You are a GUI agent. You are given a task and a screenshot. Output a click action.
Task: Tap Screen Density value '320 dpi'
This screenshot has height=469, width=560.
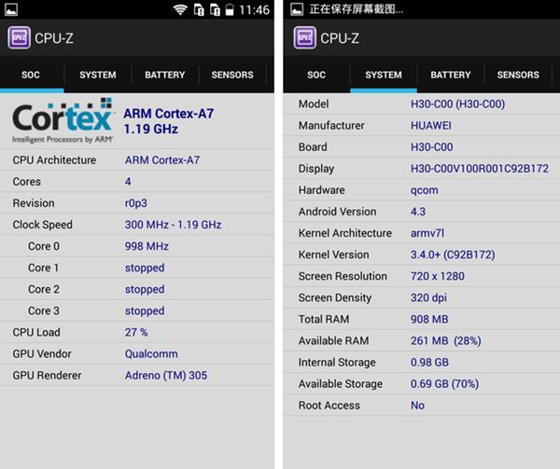(428, 297)
